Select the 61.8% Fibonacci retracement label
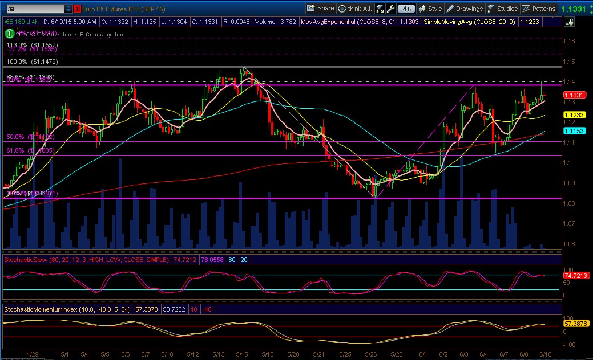Image resolution: width=593 pixels, height=360 pixels. click(30, 150)
